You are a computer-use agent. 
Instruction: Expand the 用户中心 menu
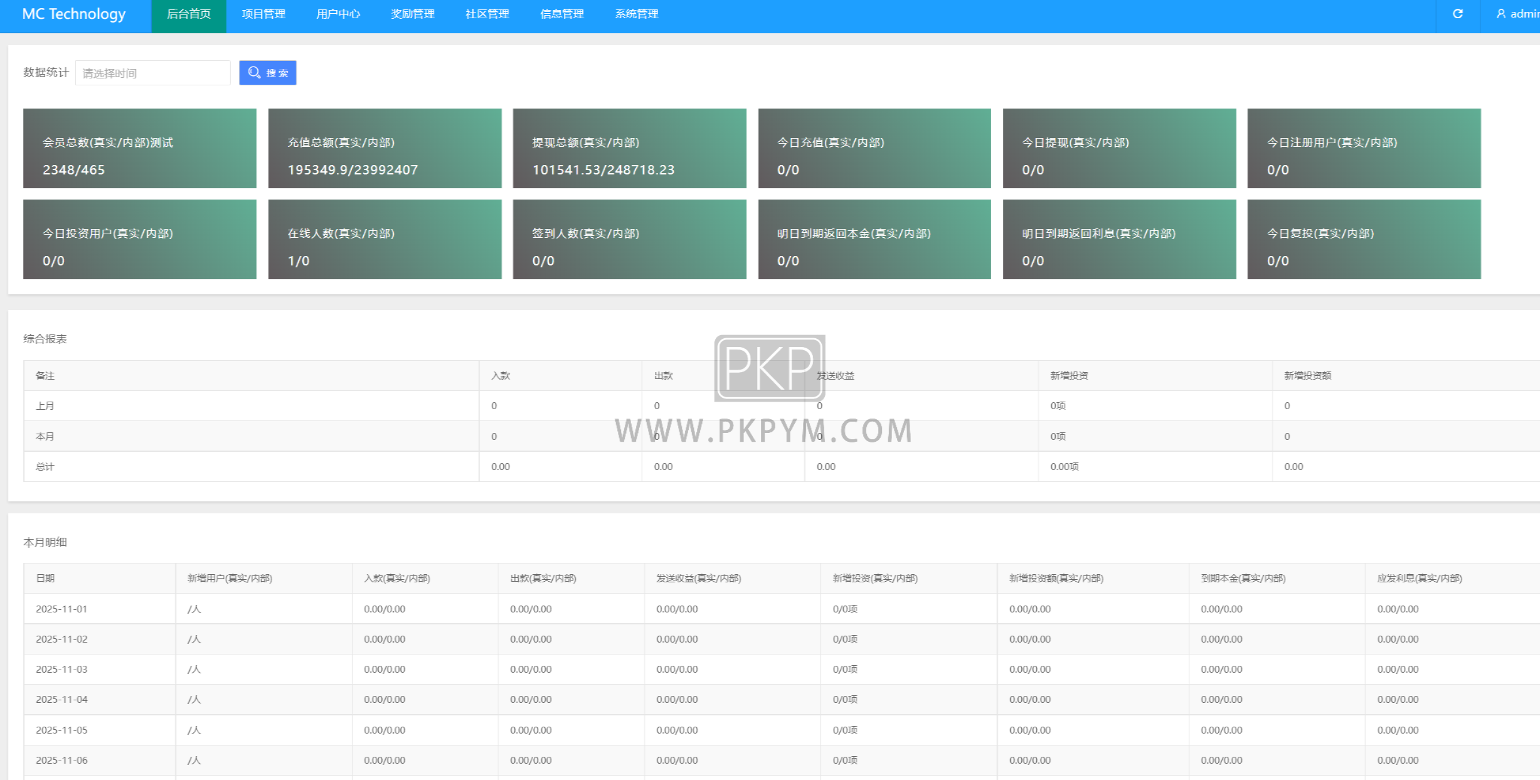click(x=338, y=14)
